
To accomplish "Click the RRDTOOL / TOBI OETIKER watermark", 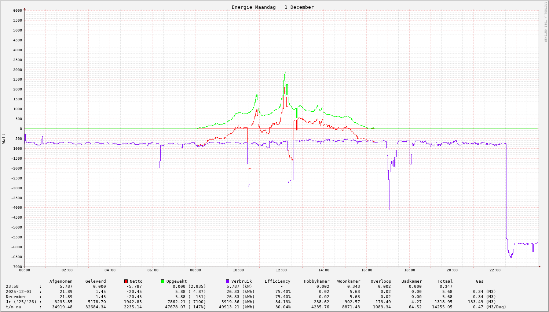I will click(545, 22).
